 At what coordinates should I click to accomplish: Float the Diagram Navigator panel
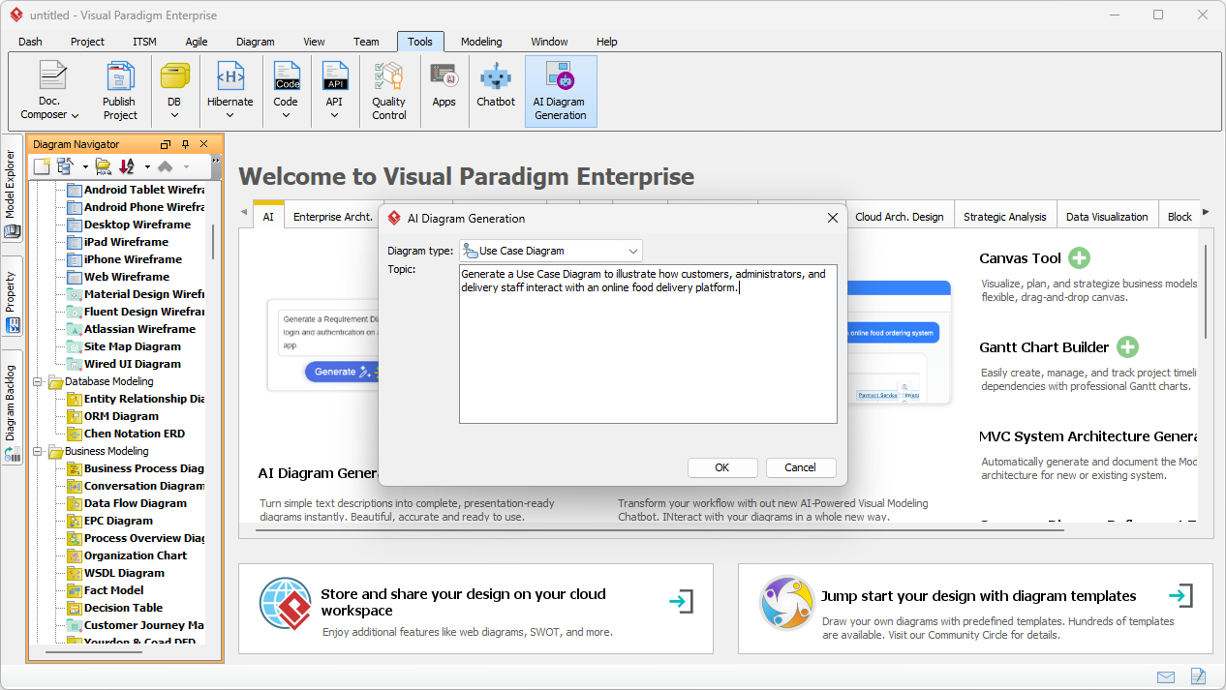click(x=165, y=143)
